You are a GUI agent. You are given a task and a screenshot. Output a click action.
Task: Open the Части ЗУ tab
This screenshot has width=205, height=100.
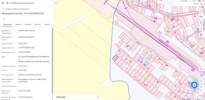pyautogui.click(x=37, y=24)
